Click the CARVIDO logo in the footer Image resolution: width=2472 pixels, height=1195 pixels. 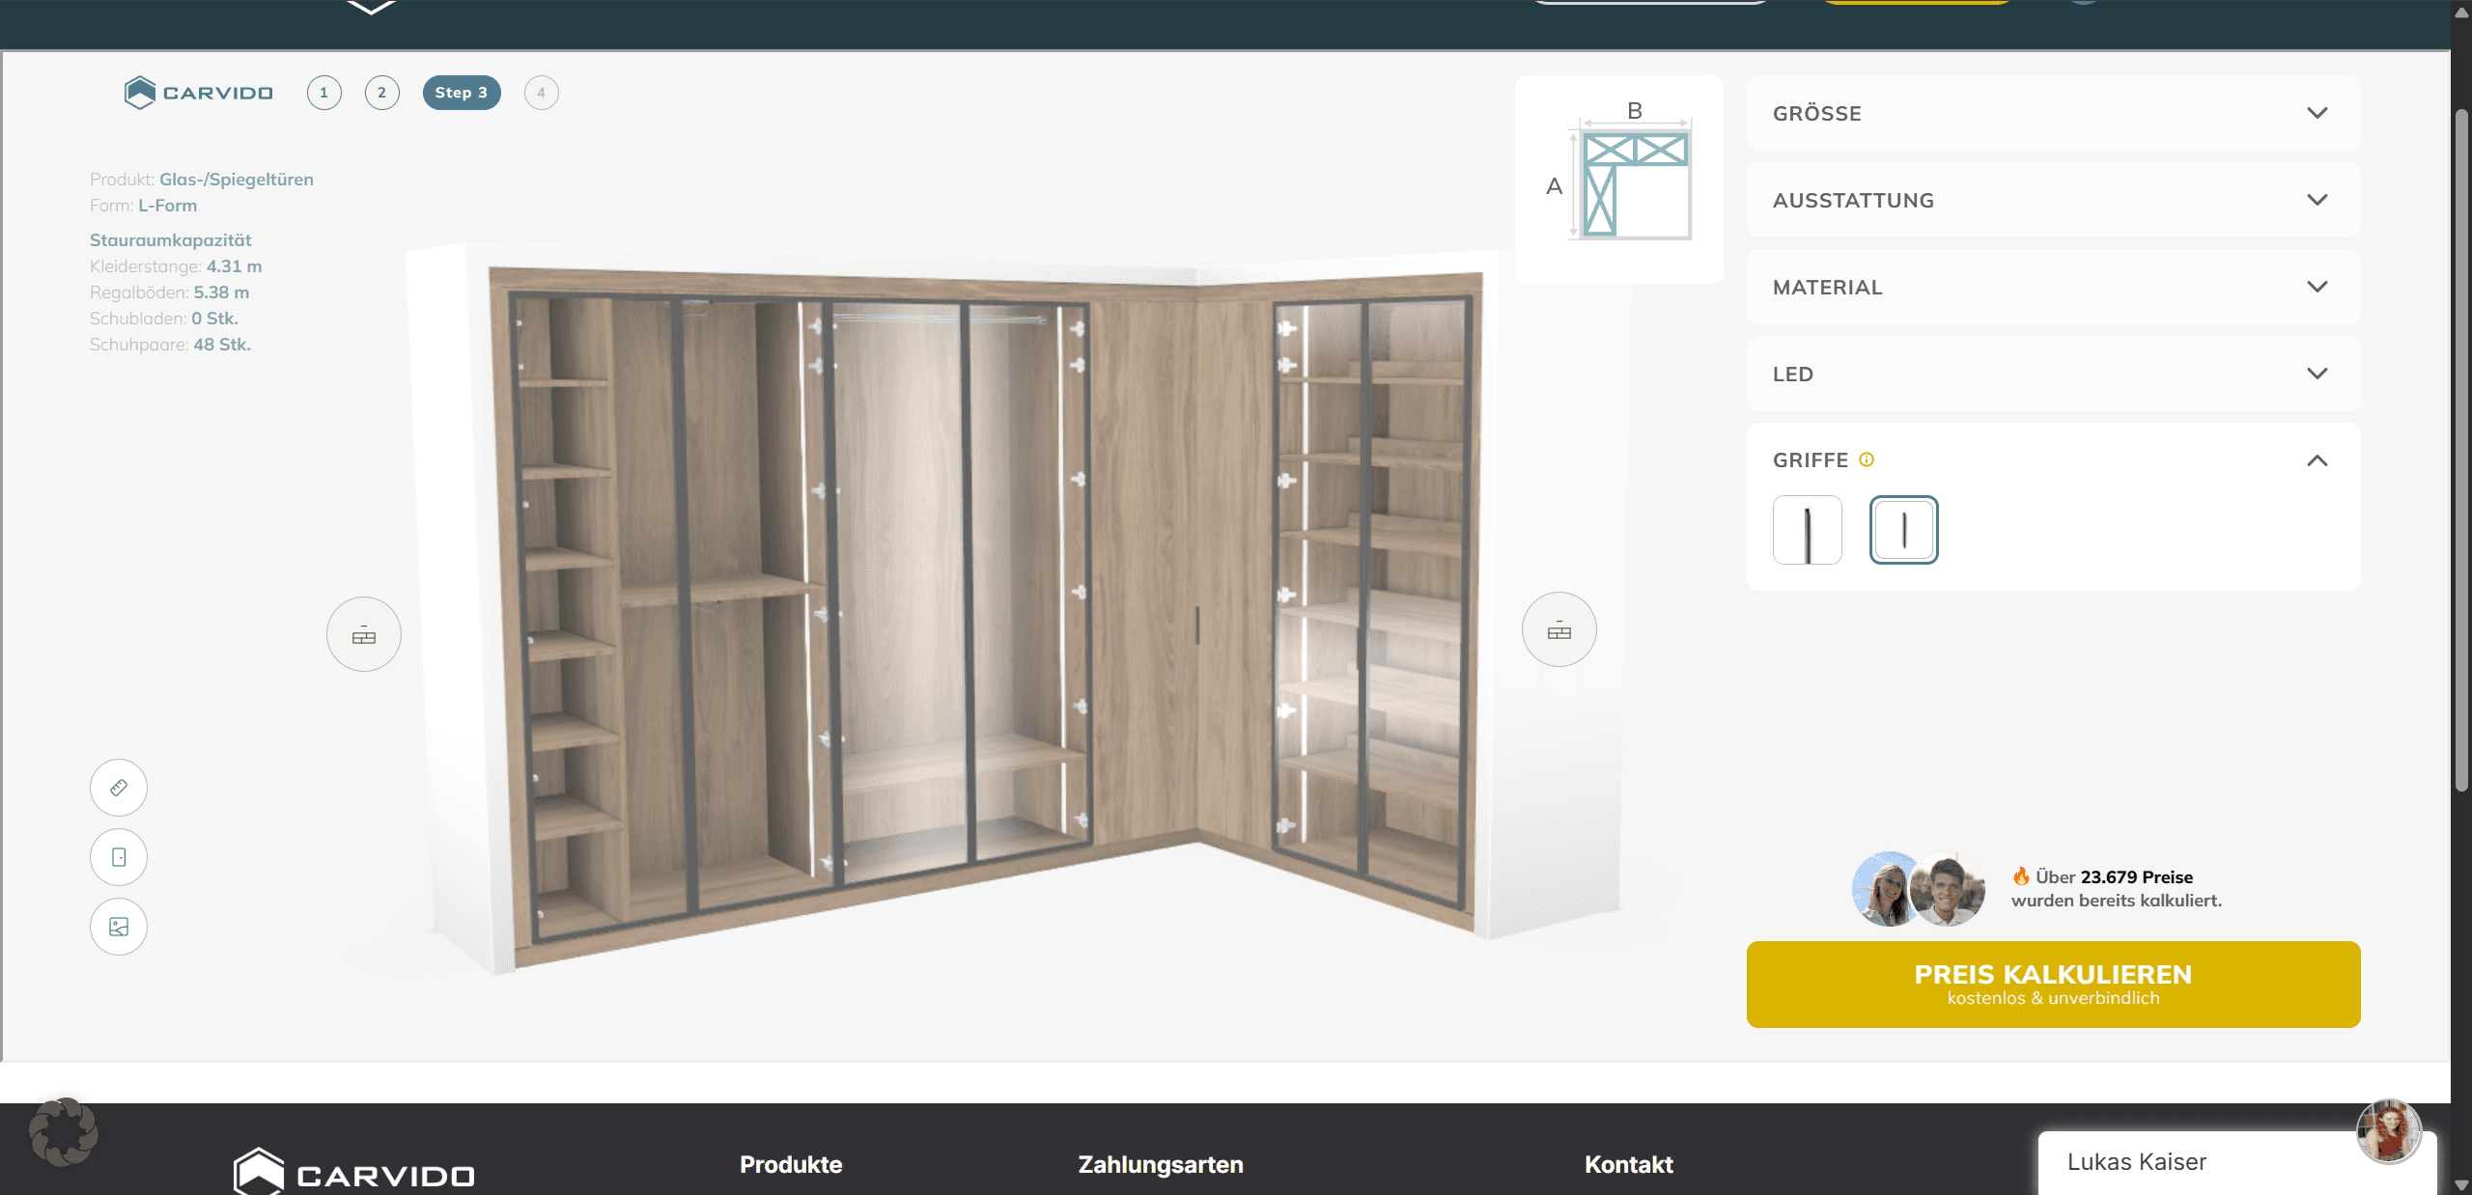(x=353, y=1173)
